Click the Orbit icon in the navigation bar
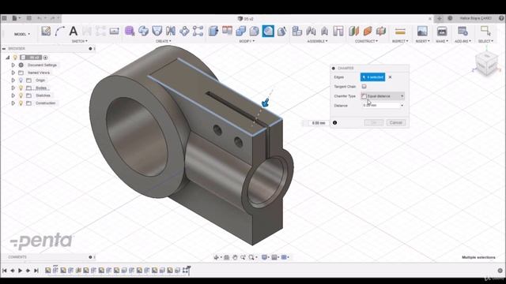 pyautogui.click(x=217, y=257)
